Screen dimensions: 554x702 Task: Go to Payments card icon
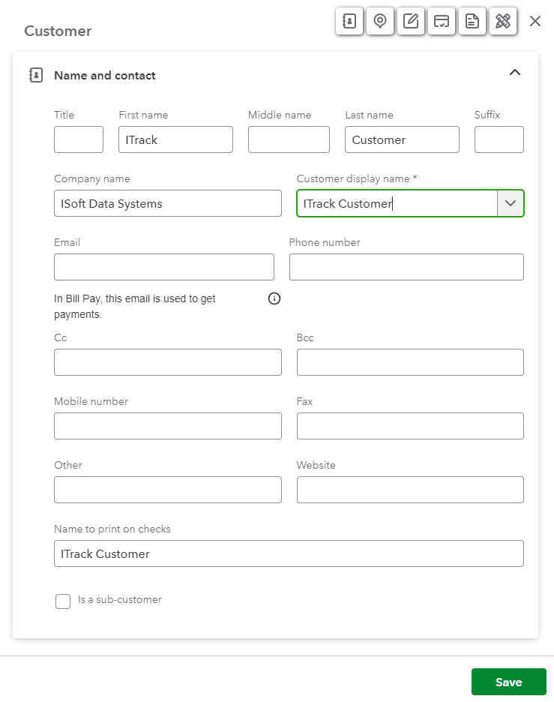coord(442,21)
